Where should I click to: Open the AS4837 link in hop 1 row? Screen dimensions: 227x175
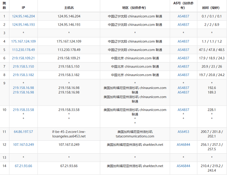click(183, 16)
